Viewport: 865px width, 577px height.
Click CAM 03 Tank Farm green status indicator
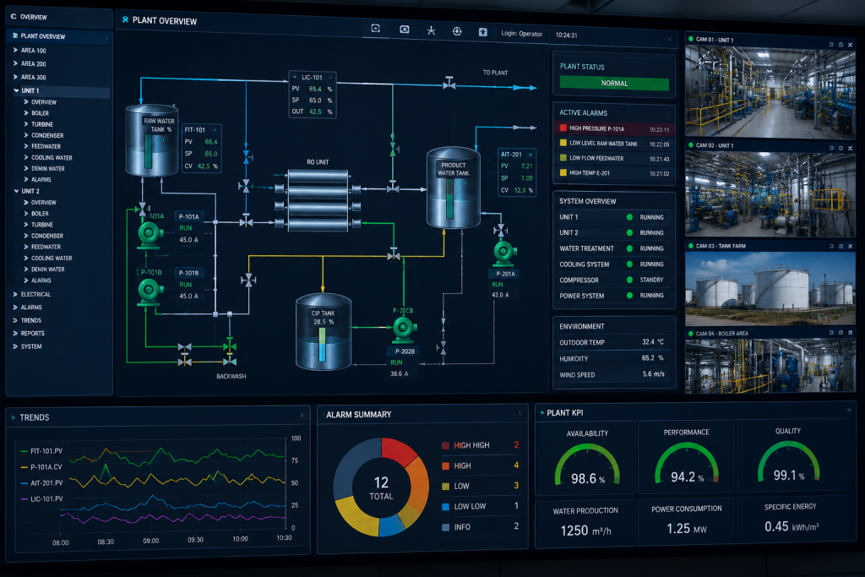coord(690,246)
